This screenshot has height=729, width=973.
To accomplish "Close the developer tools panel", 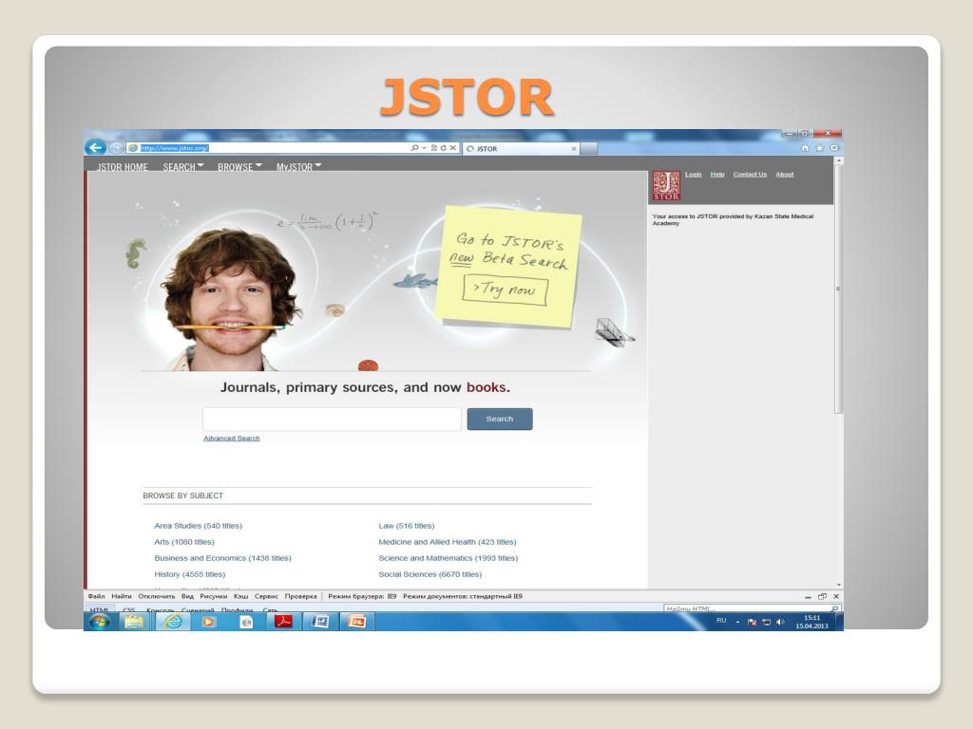I will pyautogui.click(x=836, y=596).
